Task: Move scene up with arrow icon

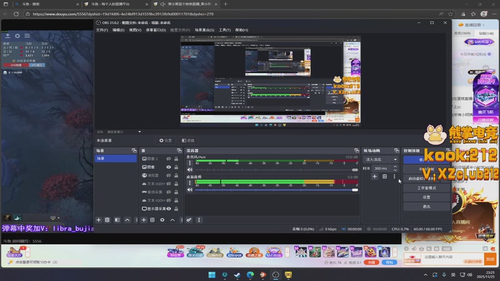Action: click(x=127, y=220)
